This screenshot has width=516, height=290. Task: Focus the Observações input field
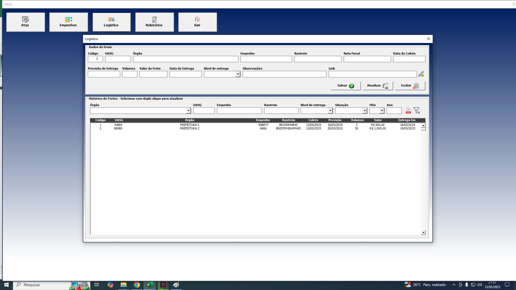pos(284,74)
